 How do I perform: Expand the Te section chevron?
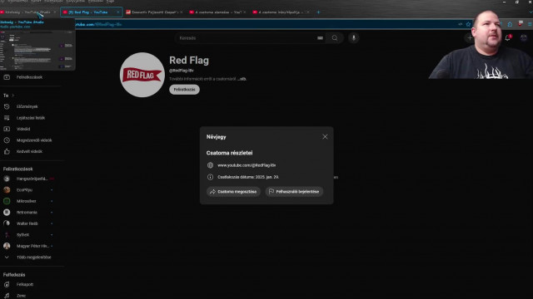click(x=13, y=96)
